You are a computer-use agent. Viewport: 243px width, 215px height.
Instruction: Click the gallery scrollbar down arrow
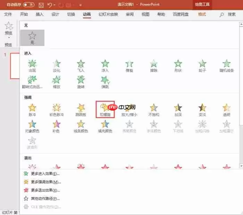[x=241, y=166]
